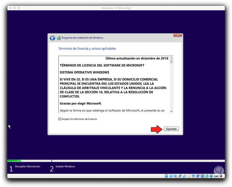This screenshot has height=187, width=232.
Task: Click step label 'Recopilar información'
Action: pos(28,166)
